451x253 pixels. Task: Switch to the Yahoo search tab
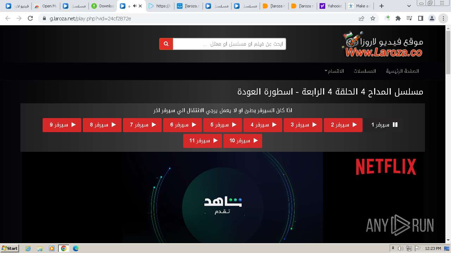coord(331,6)
